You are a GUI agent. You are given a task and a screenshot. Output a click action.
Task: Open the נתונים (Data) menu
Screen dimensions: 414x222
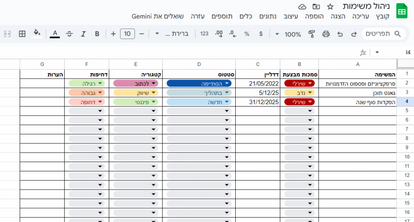268,16
